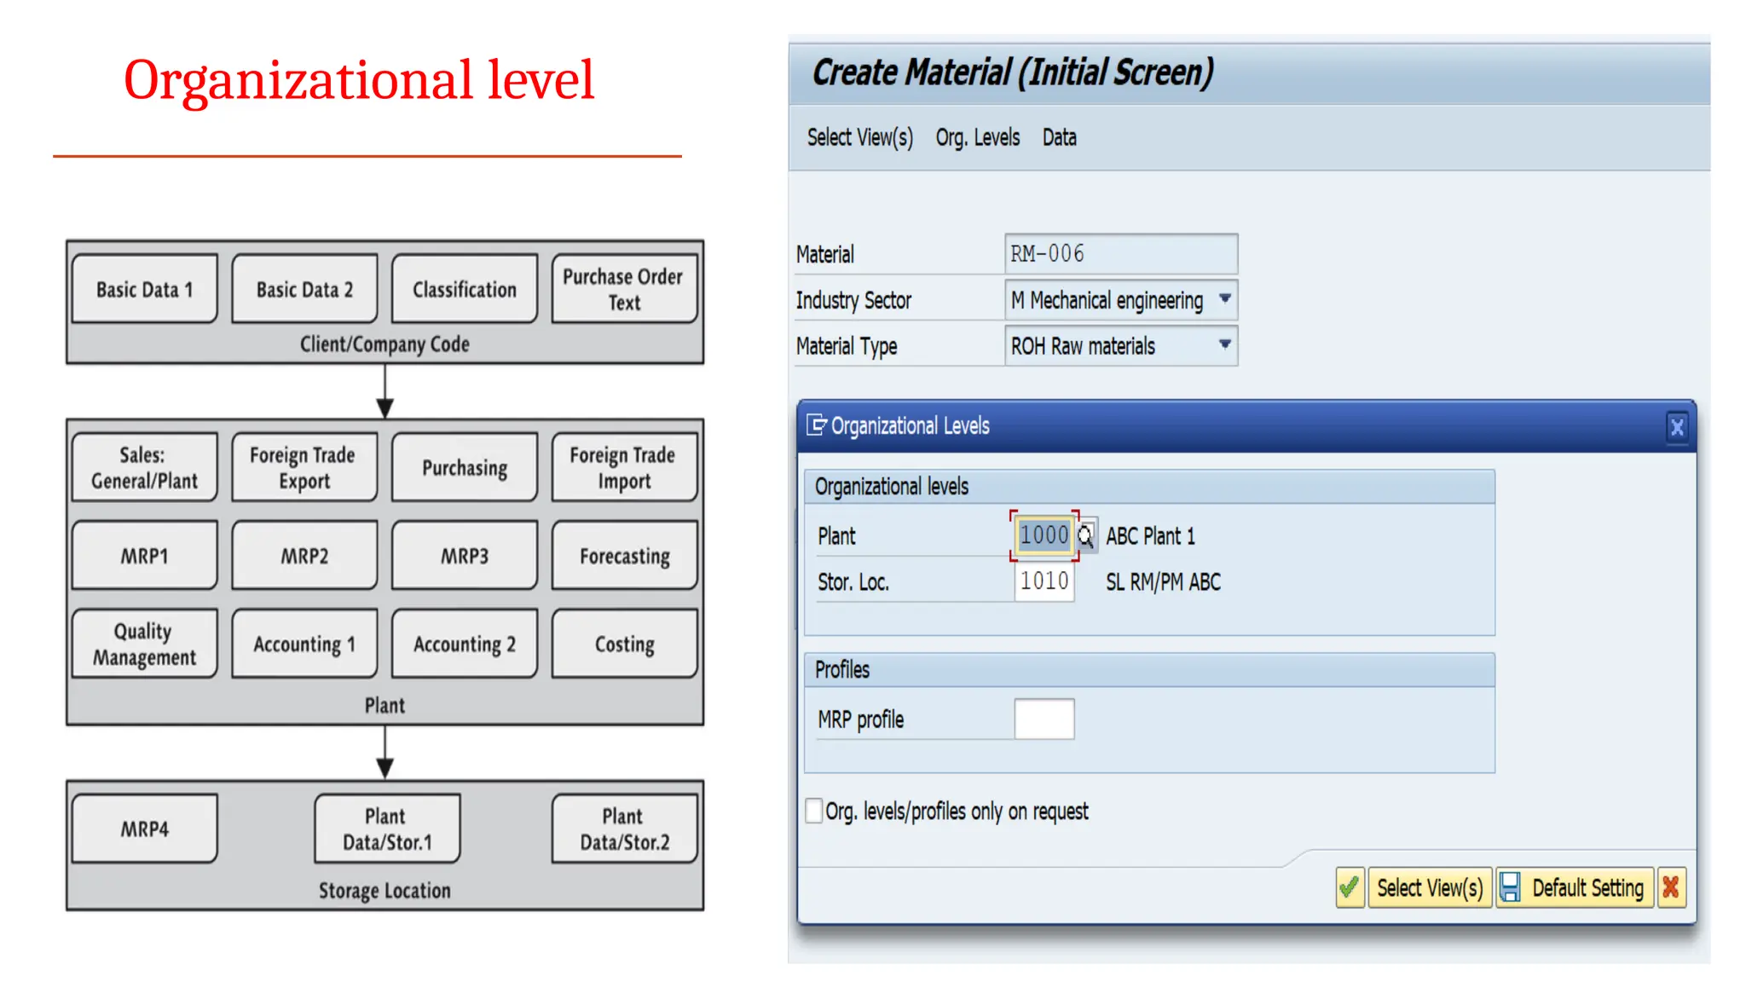The height and width of the screenshot is (982, 1746).
Task: Open the Industry Sector dropdown
Action: tap(1225, 299)
